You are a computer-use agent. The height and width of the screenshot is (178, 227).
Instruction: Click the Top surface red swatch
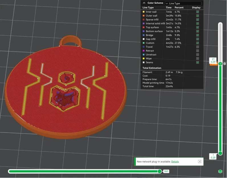coord(144,27)
